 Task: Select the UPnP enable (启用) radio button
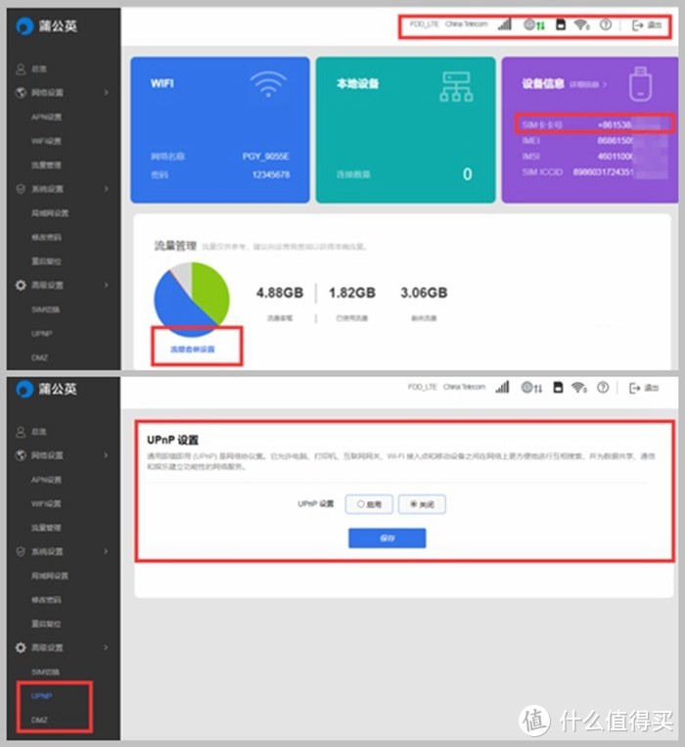[x=361, y=503]
